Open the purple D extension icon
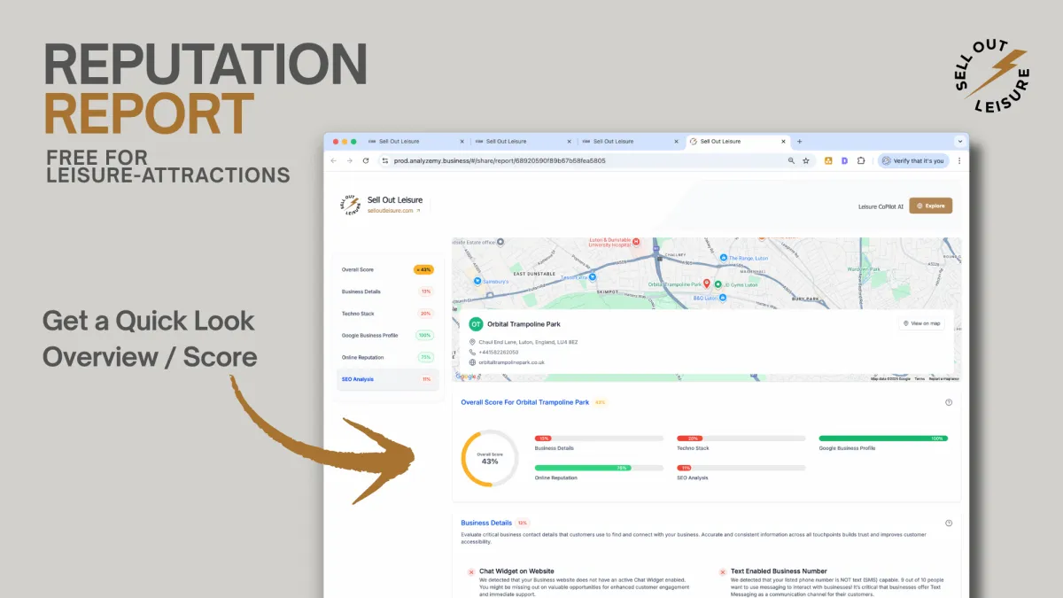Screen dimensions: 1063x598 (x=844, y=161)
